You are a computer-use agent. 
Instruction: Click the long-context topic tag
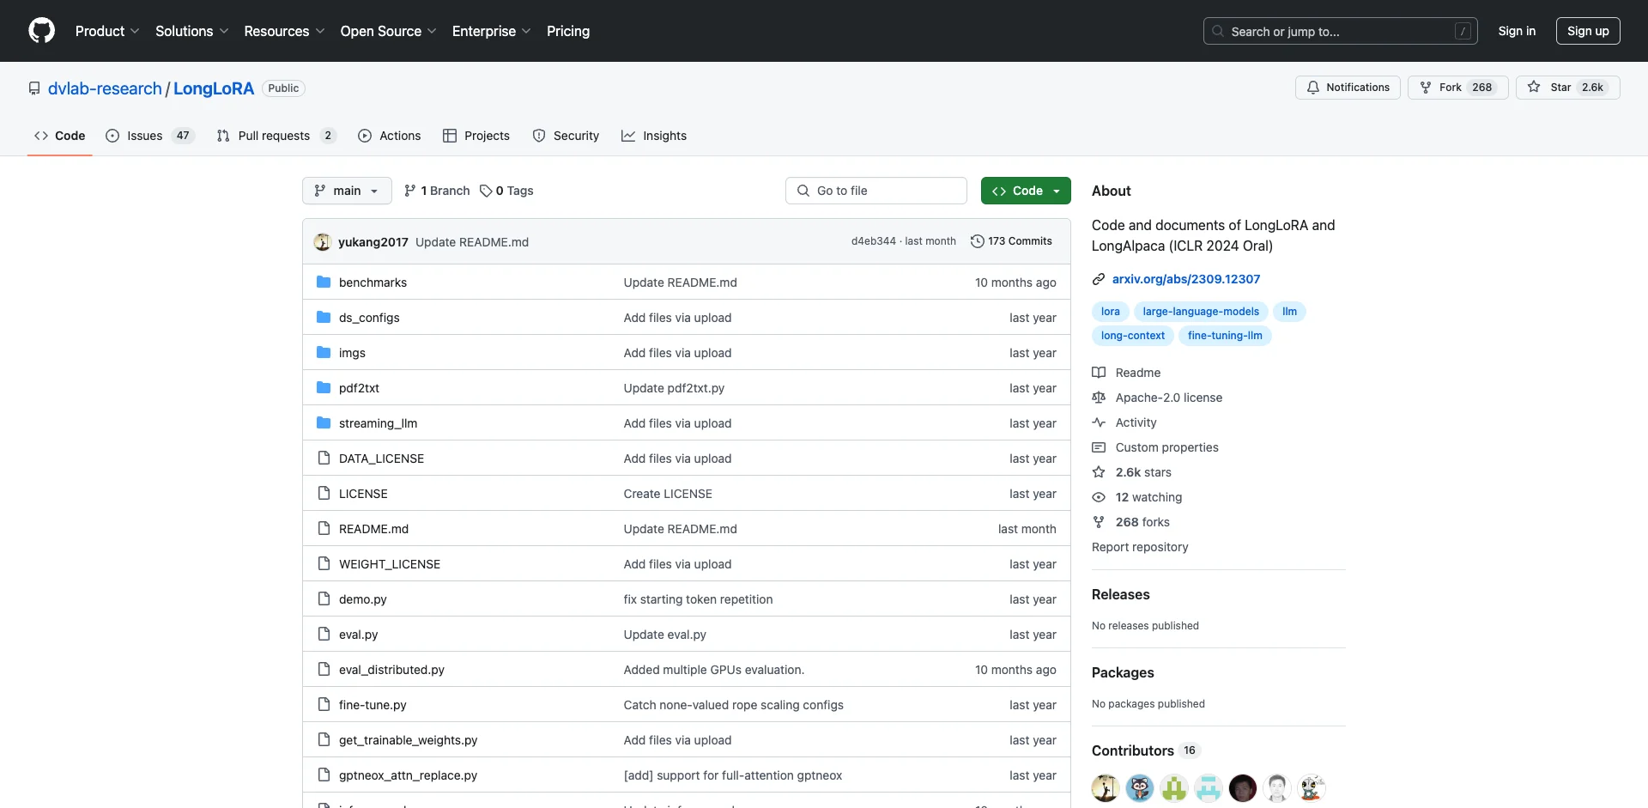pyautogui.click(x=1132, y=336)
